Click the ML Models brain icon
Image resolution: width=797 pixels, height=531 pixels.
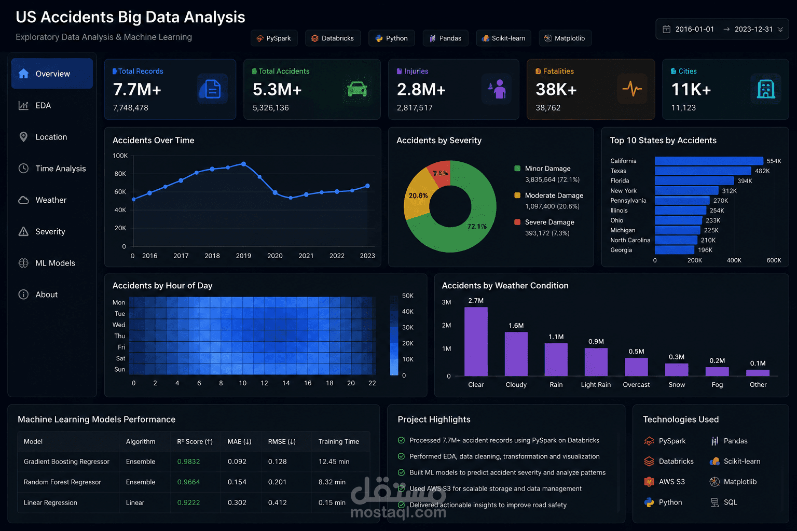tap(23, 263)
